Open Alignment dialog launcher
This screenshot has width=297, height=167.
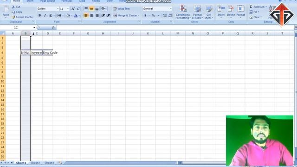[x=139, y=22]
